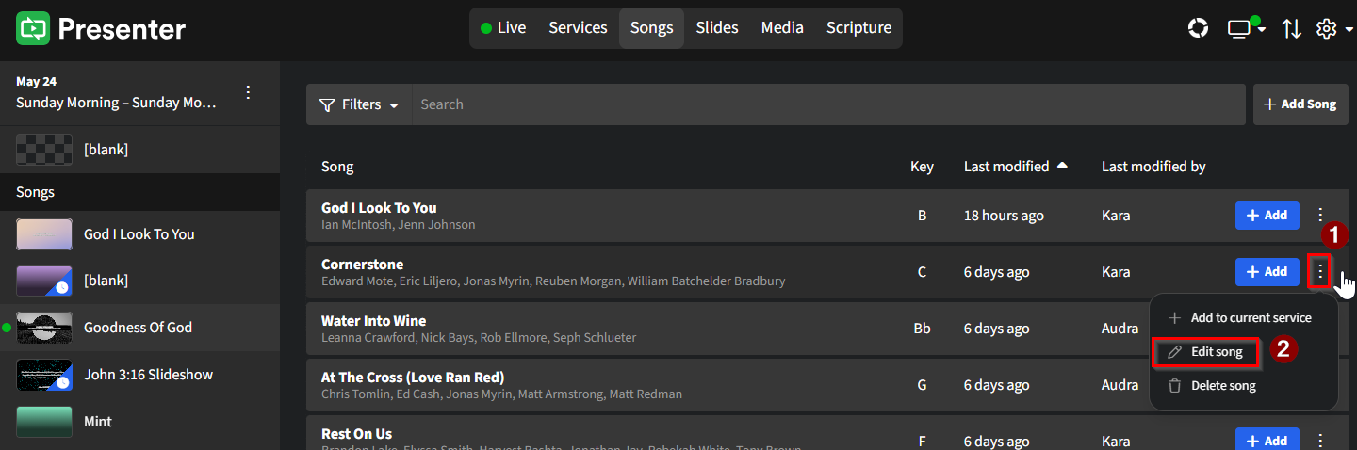Select the John 3:16 Slideshow item
Viewport: 1357px width, 450px height.
coord(139,375)
